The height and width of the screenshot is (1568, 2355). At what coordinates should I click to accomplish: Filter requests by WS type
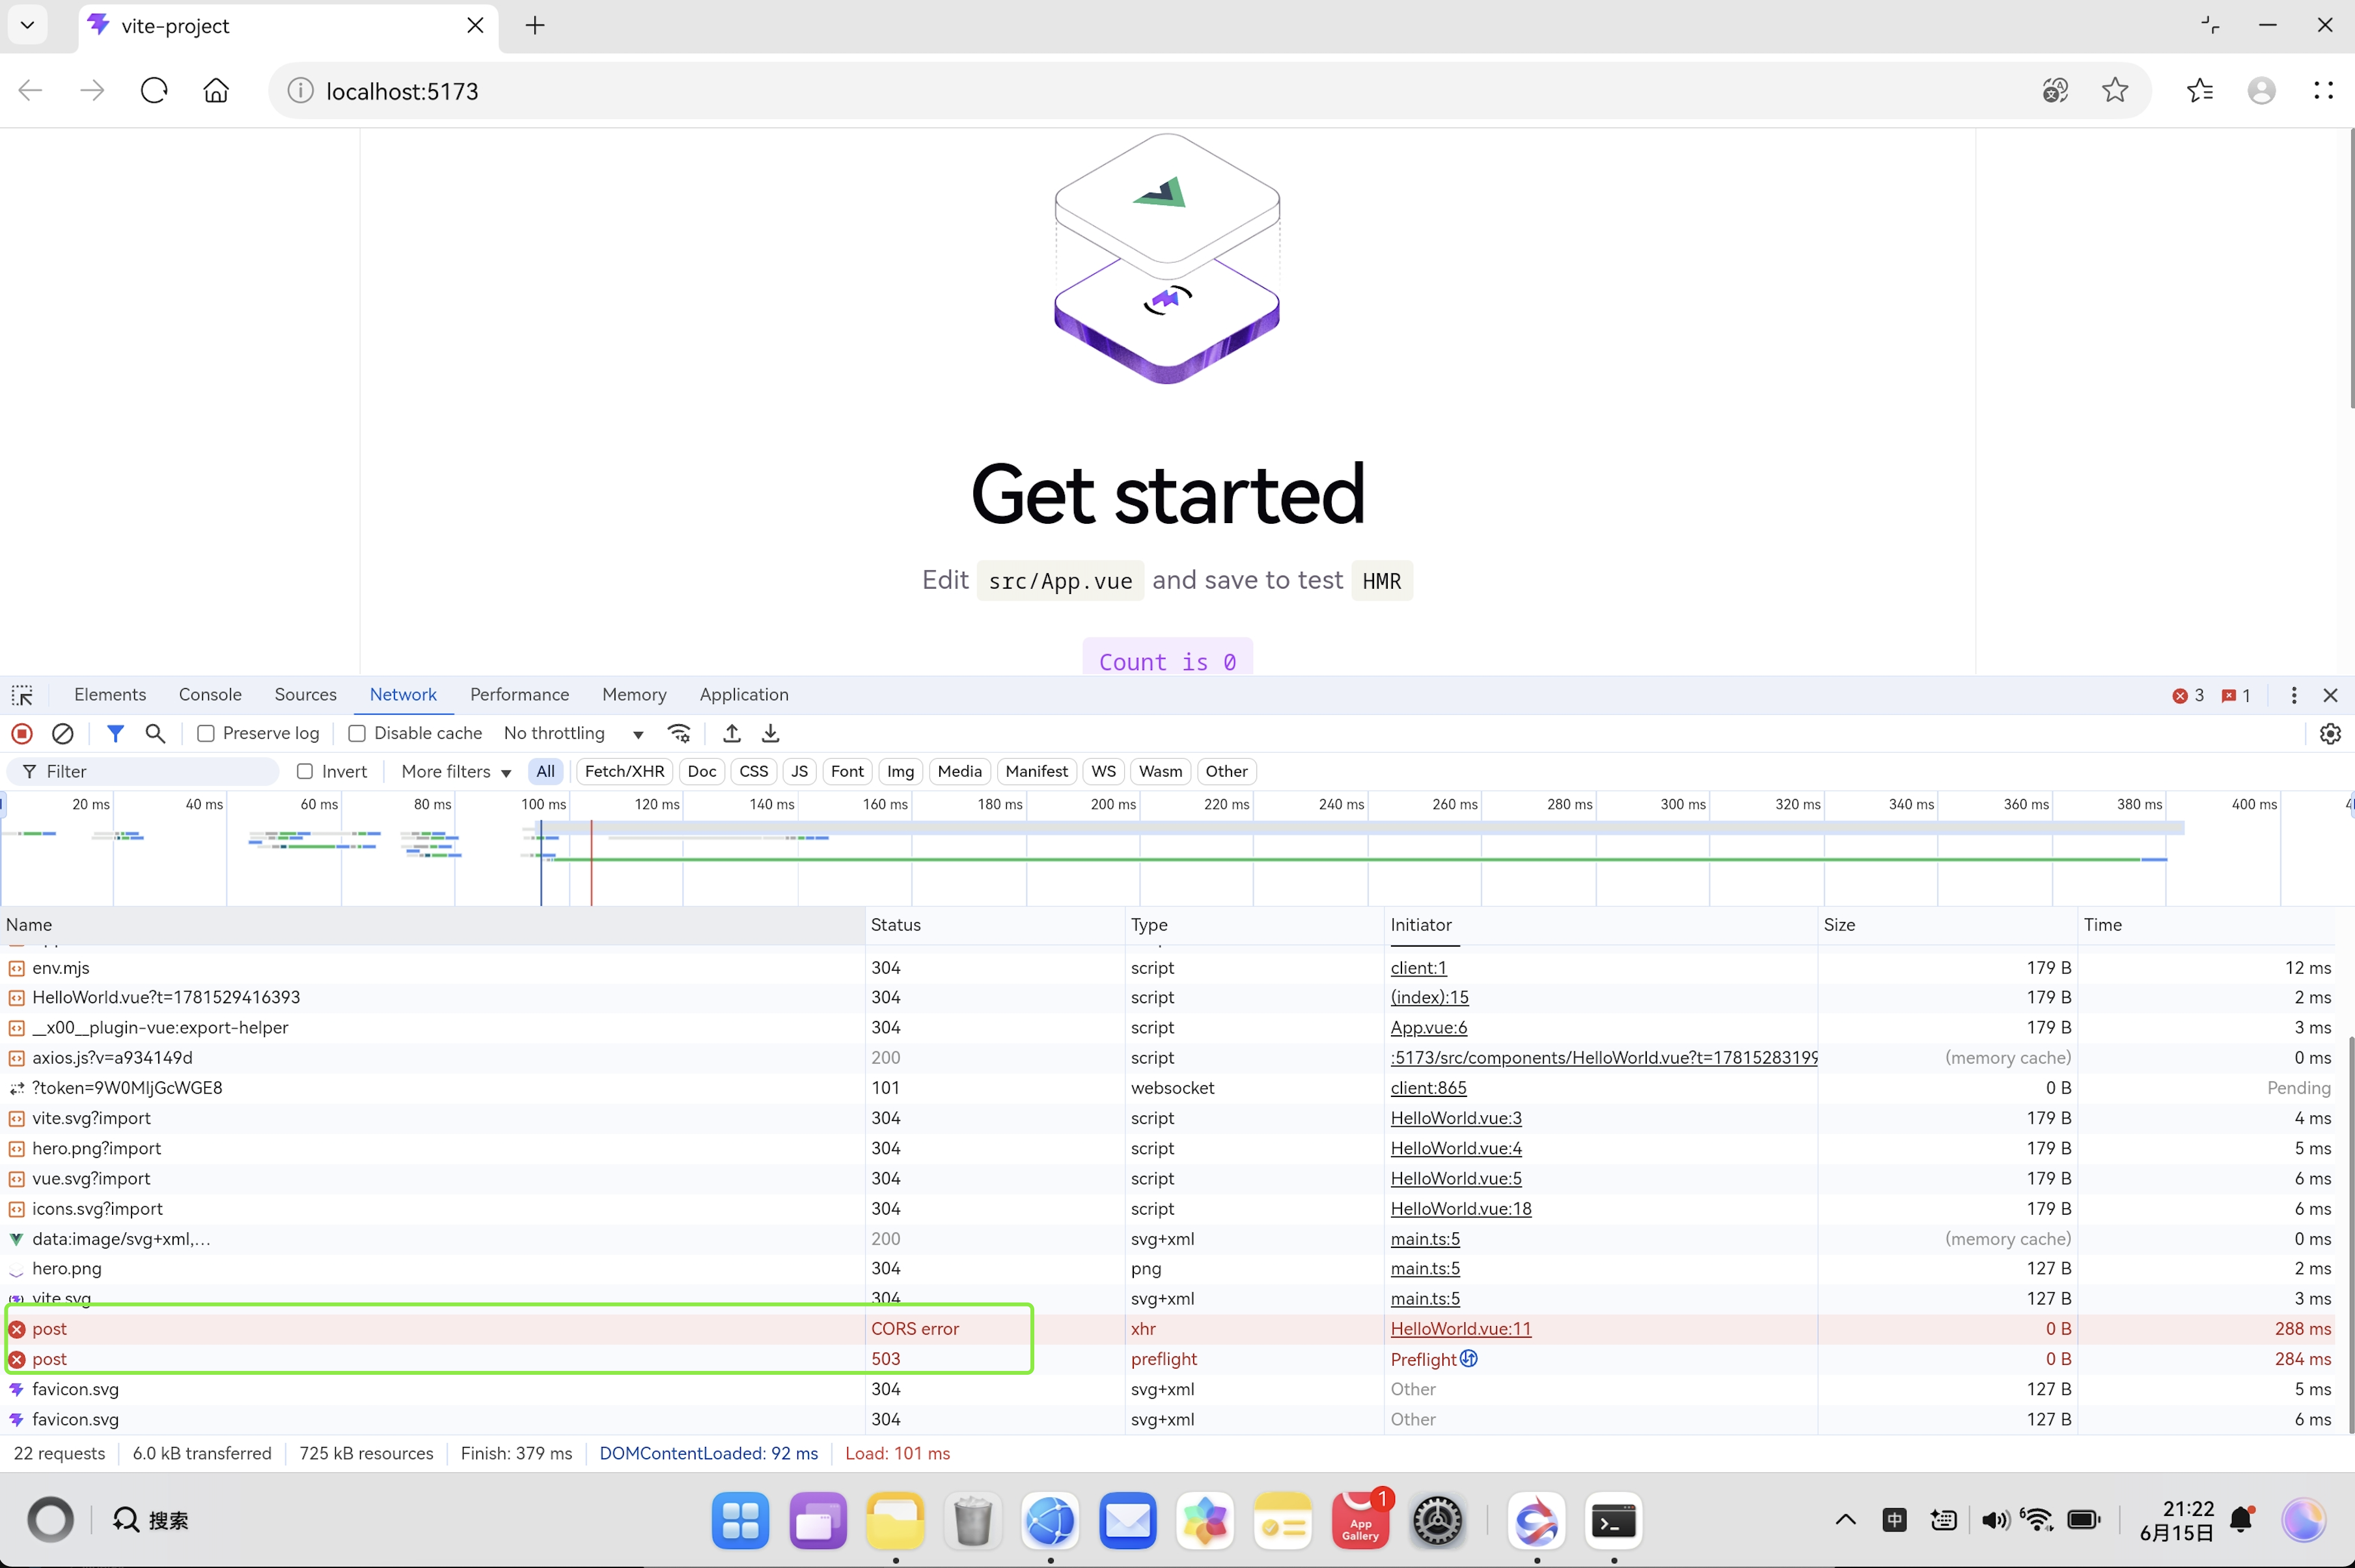(x=1103, y=772)
